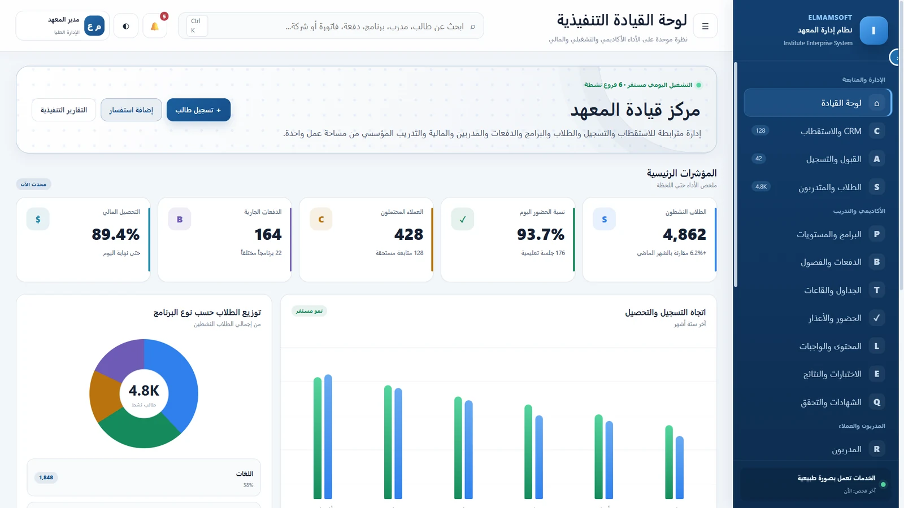Open التقارير التنفيذية button
Screen dimensions: 904x508
[64, 110]
